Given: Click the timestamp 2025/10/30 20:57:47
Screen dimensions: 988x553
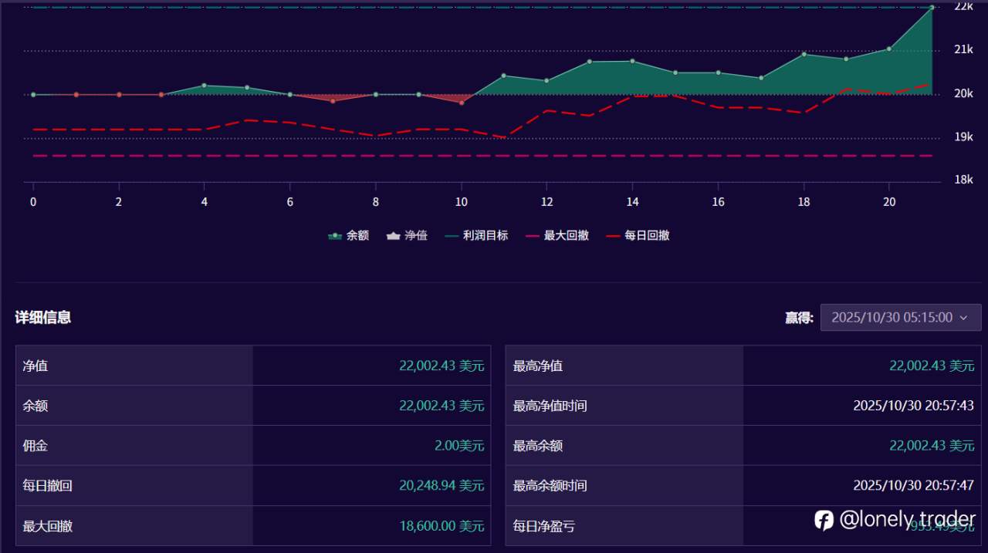Looking at the screenshot, I should 914,486.
